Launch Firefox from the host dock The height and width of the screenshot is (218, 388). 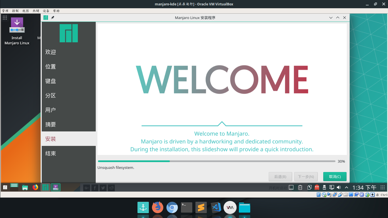click(x=158, y=207)
